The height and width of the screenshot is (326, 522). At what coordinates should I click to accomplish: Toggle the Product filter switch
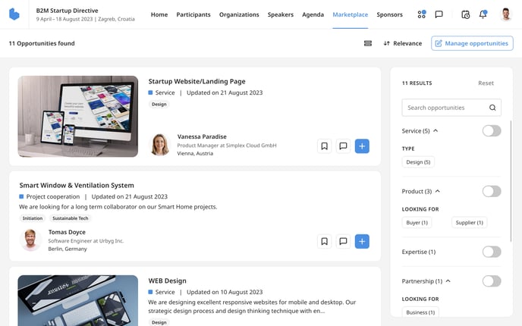coord(492,191)
